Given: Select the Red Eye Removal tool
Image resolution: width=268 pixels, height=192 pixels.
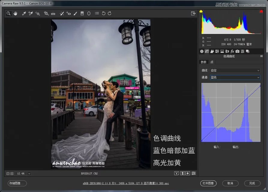Looking at the screenshot, I should point(68,13).
